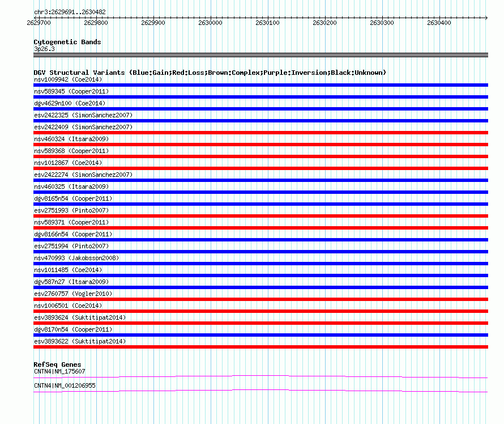Click esv2751994 (Pinto2007) label
Viewport: 504px width, 424px height.
pos(71,246)
